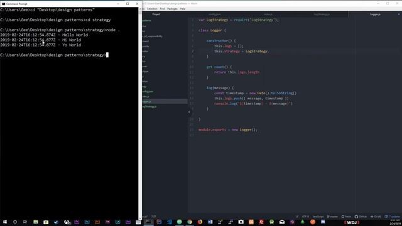
Task: Click the master git branch indicator
Action: click(332, 217)
